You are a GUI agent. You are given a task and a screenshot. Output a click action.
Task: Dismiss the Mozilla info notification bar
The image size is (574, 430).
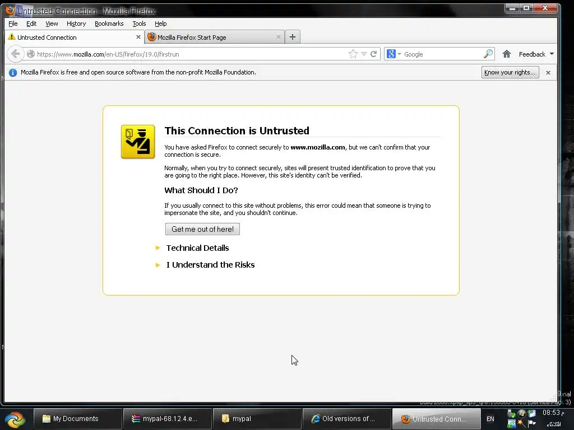pos(548,73)
